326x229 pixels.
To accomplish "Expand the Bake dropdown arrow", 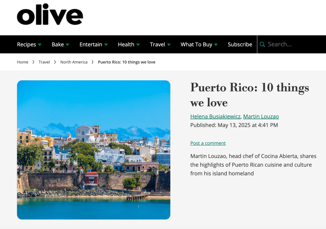I will (67, 45).
